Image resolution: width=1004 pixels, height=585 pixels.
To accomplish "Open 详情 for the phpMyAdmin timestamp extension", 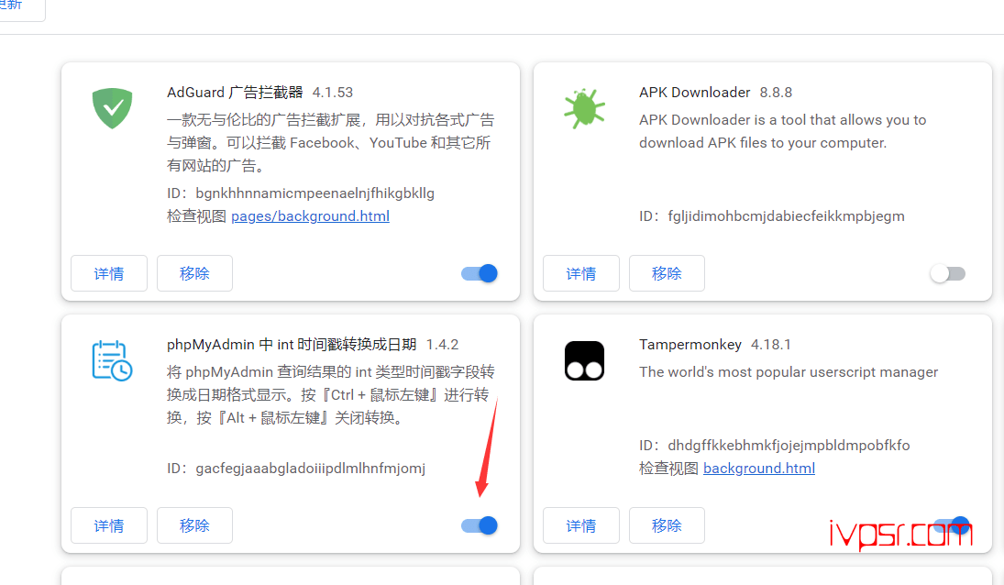I will tap(109, 525).
